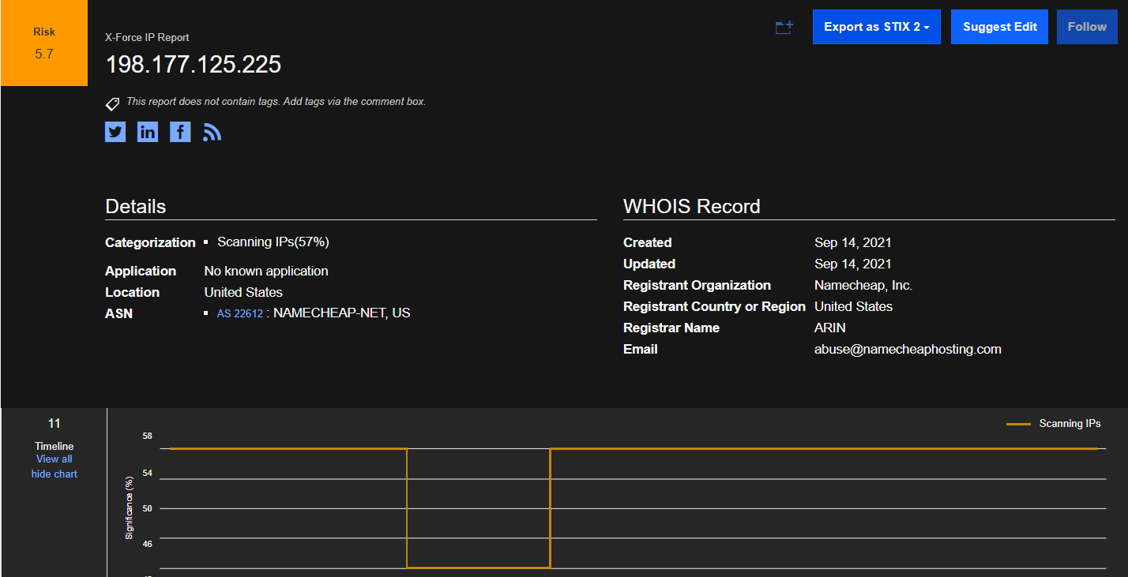Click the Scanning IPs chart legend entry
This screenshot has width=1128, height=577.
tap(1054, 424)
